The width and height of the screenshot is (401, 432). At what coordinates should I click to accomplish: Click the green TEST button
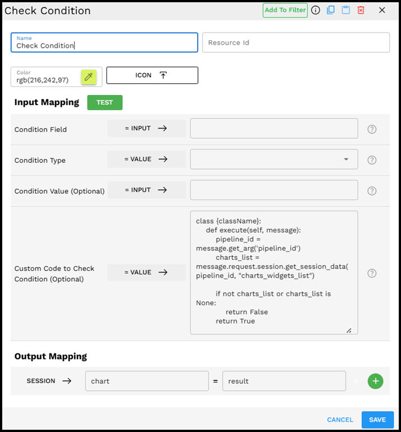point(105,102)
